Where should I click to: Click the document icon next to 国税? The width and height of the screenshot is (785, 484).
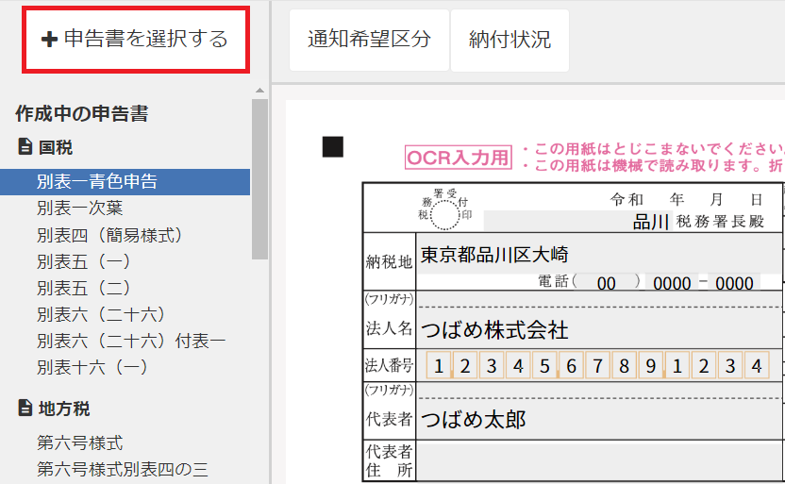coord(25,146)
